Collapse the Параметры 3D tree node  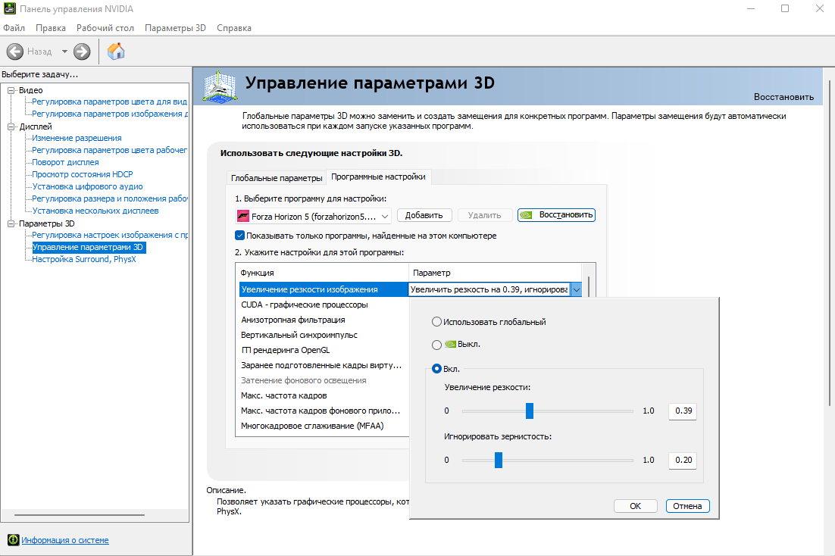[11, 223]
